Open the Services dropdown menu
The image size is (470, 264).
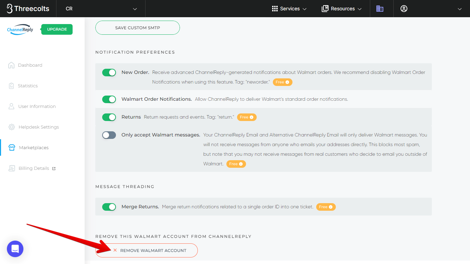point(289,9)
